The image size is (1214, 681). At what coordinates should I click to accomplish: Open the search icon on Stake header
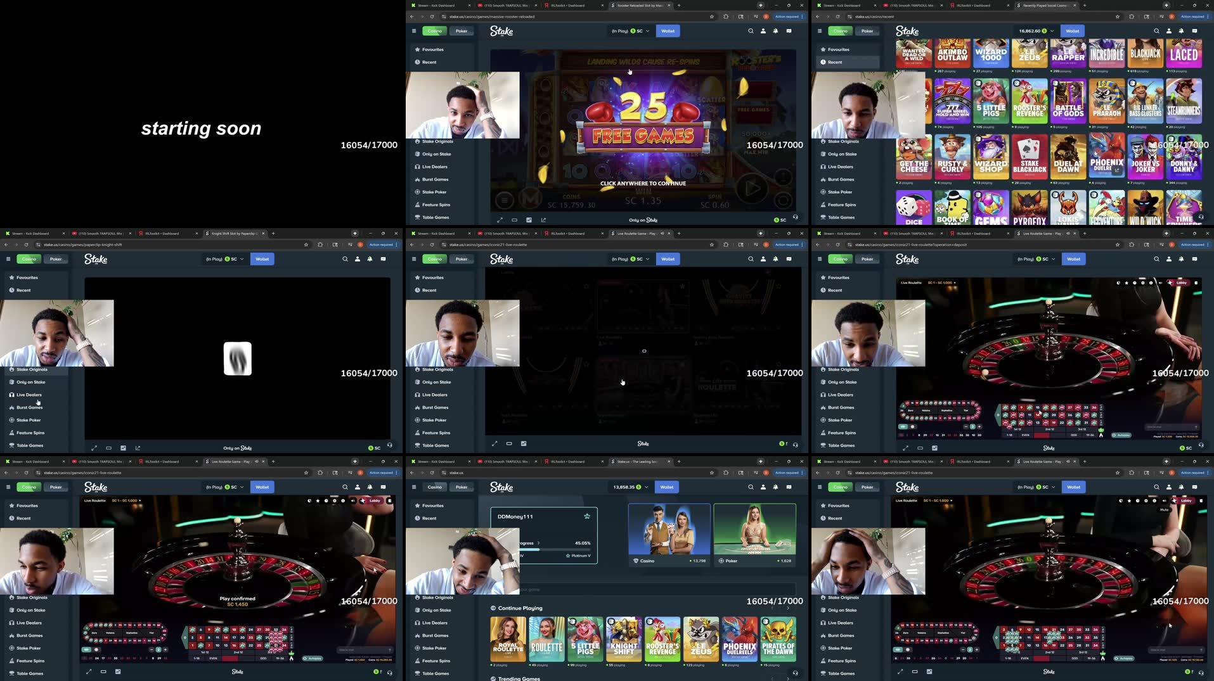pyautogui.click(x=751, y=30)
